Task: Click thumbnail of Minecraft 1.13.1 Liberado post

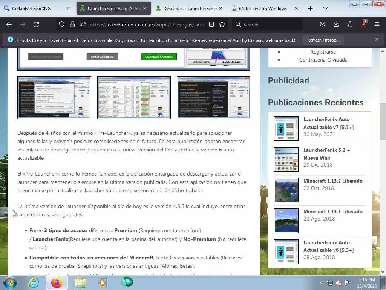Action: point(286,221)
